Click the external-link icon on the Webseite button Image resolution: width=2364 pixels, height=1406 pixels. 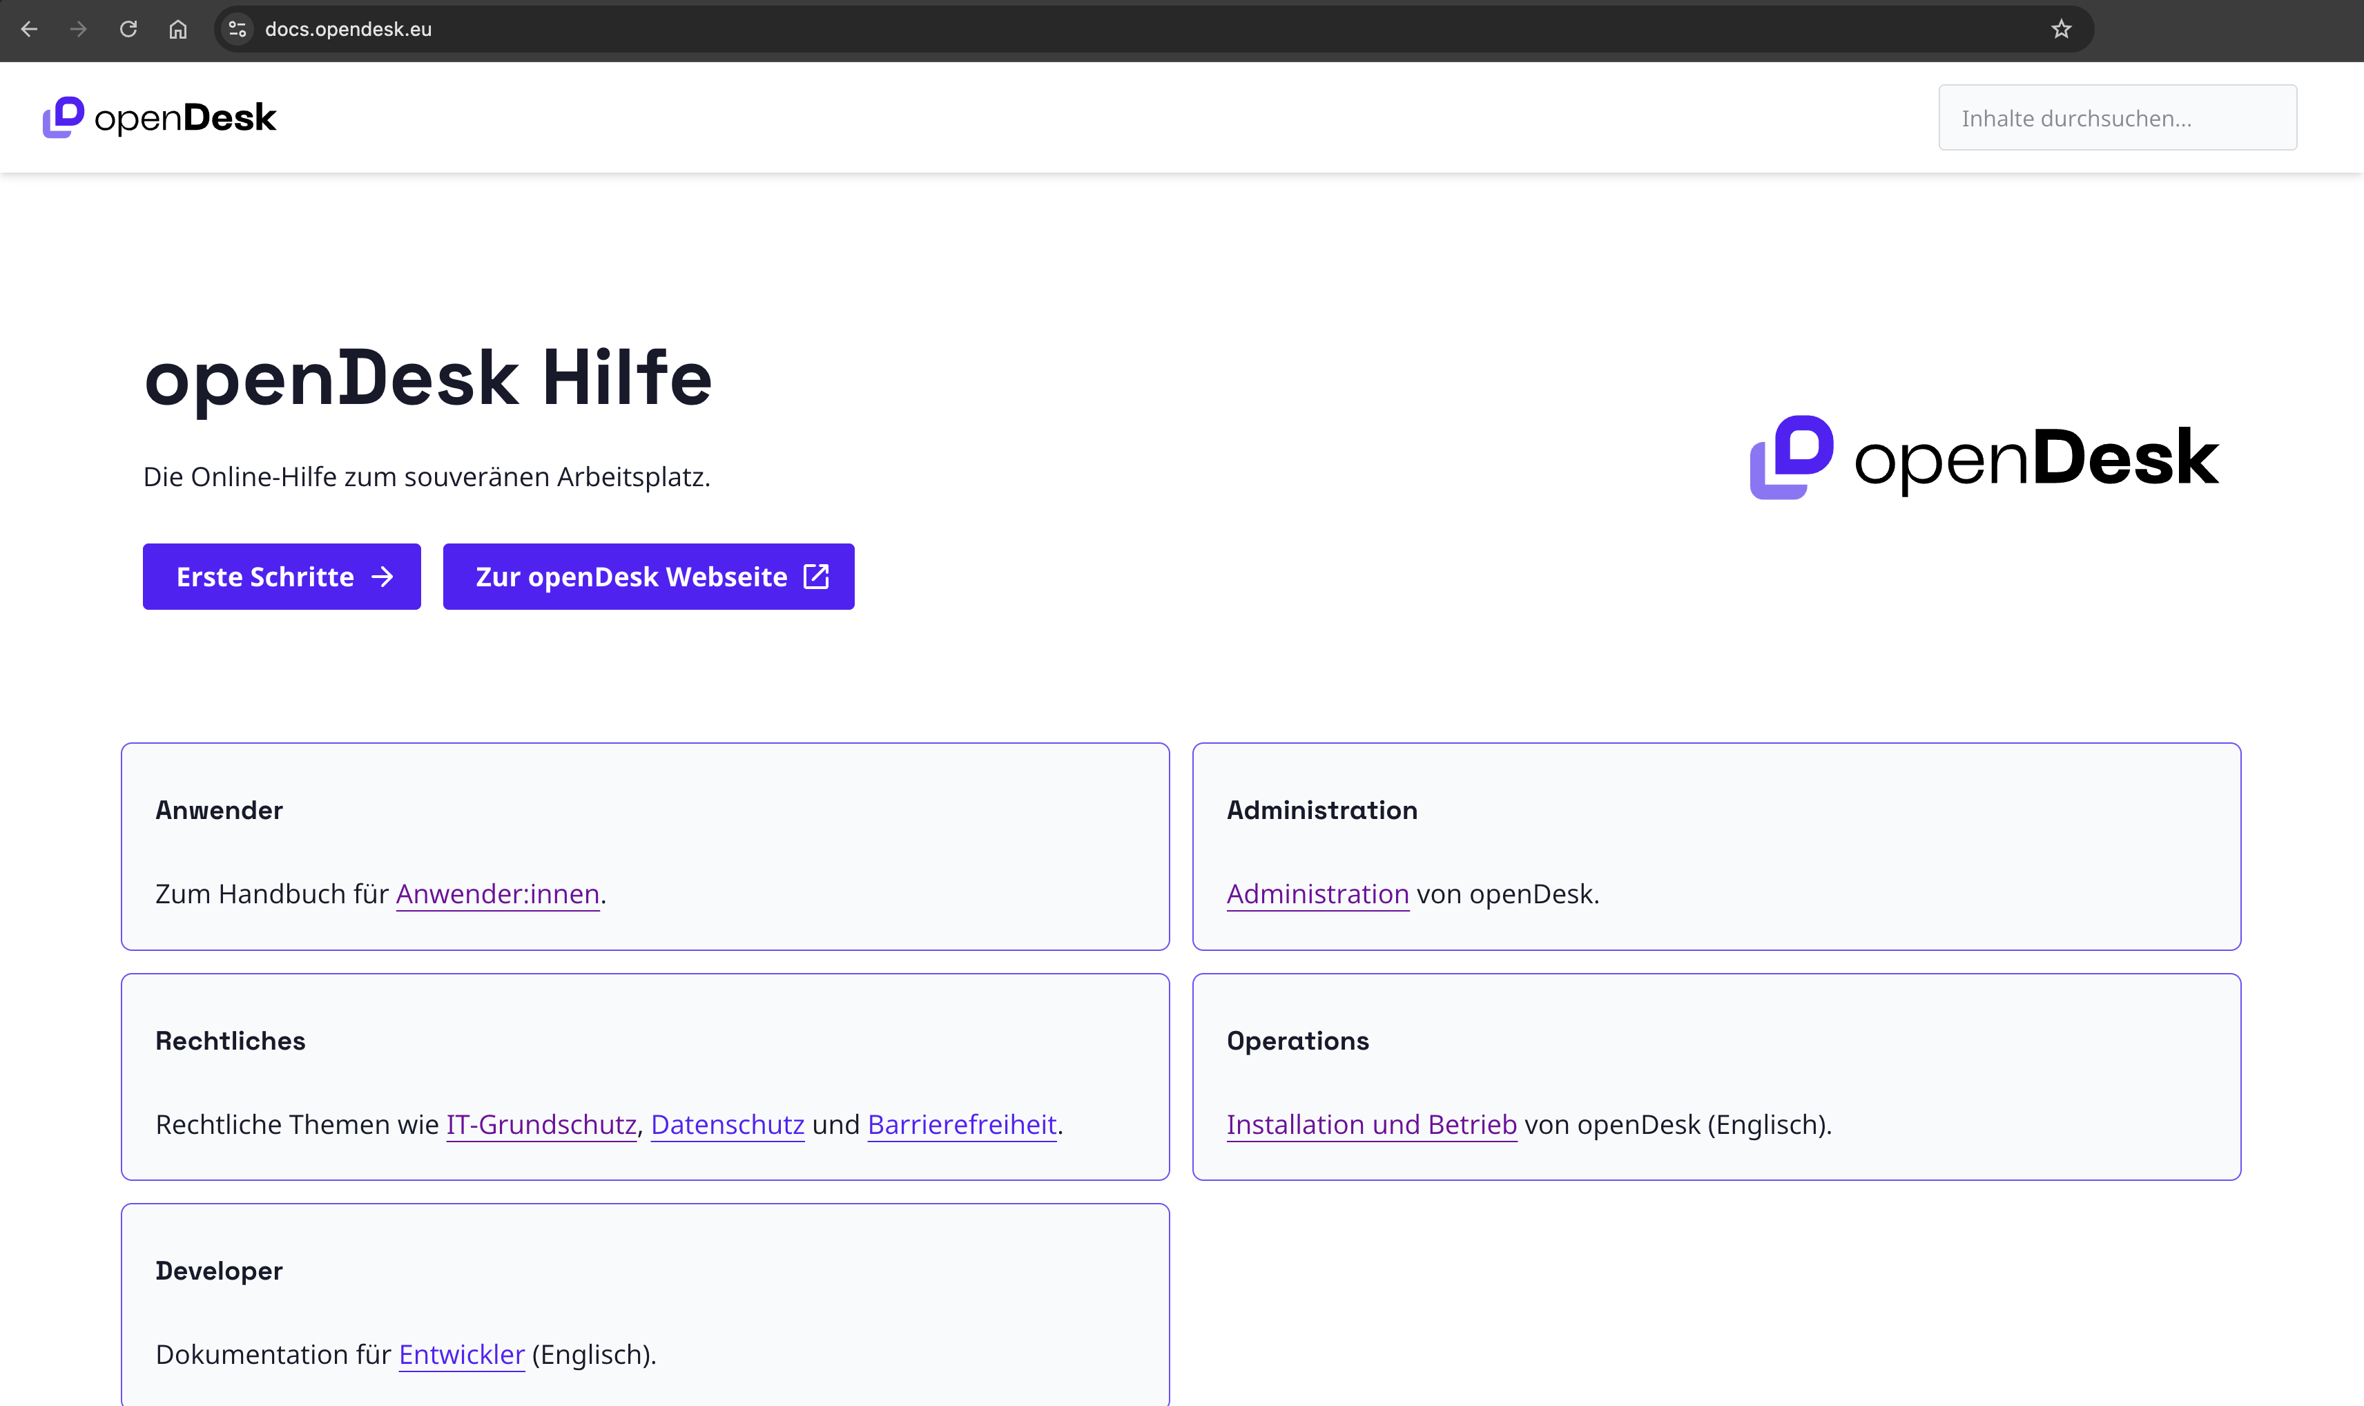point(815,576)
